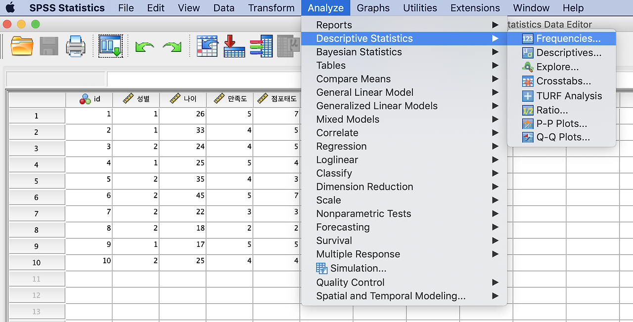Click the Frequencies 123 icon in submenu
Viewport: 633px width, 322px height.
(x=528, y=39)
